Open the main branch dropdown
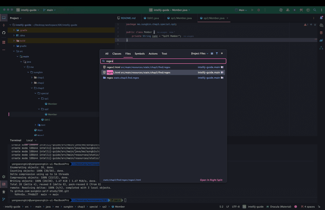 click(49, 10)
